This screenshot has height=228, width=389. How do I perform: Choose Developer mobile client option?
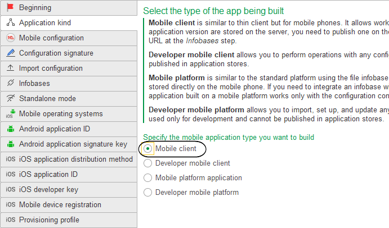click(x=148, y=163)
